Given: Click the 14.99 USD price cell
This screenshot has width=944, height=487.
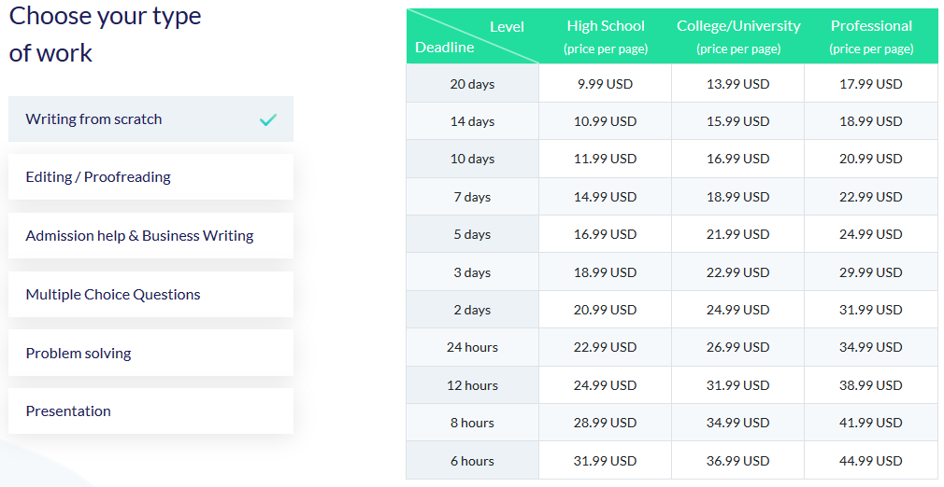Looking at the screenshot, I should pyautogui.click(x=606, y=197).
